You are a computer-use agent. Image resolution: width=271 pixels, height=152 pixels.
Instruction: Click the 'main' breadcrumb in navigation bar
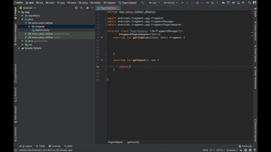pos(50,3)
